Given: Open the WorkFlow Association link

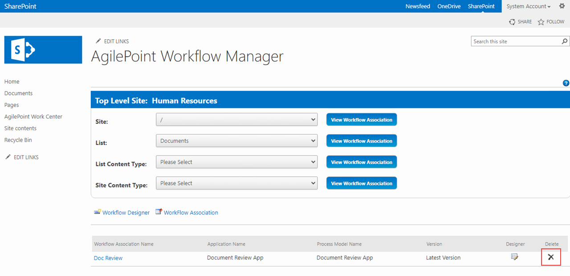Looking at the screenshot, I should click(191, 213).
